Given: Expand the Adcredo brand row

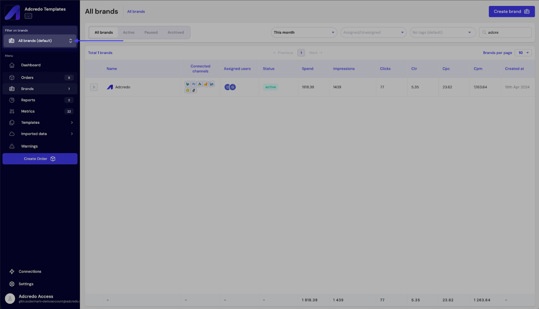Looking at the screenshot, I should 94,87.
